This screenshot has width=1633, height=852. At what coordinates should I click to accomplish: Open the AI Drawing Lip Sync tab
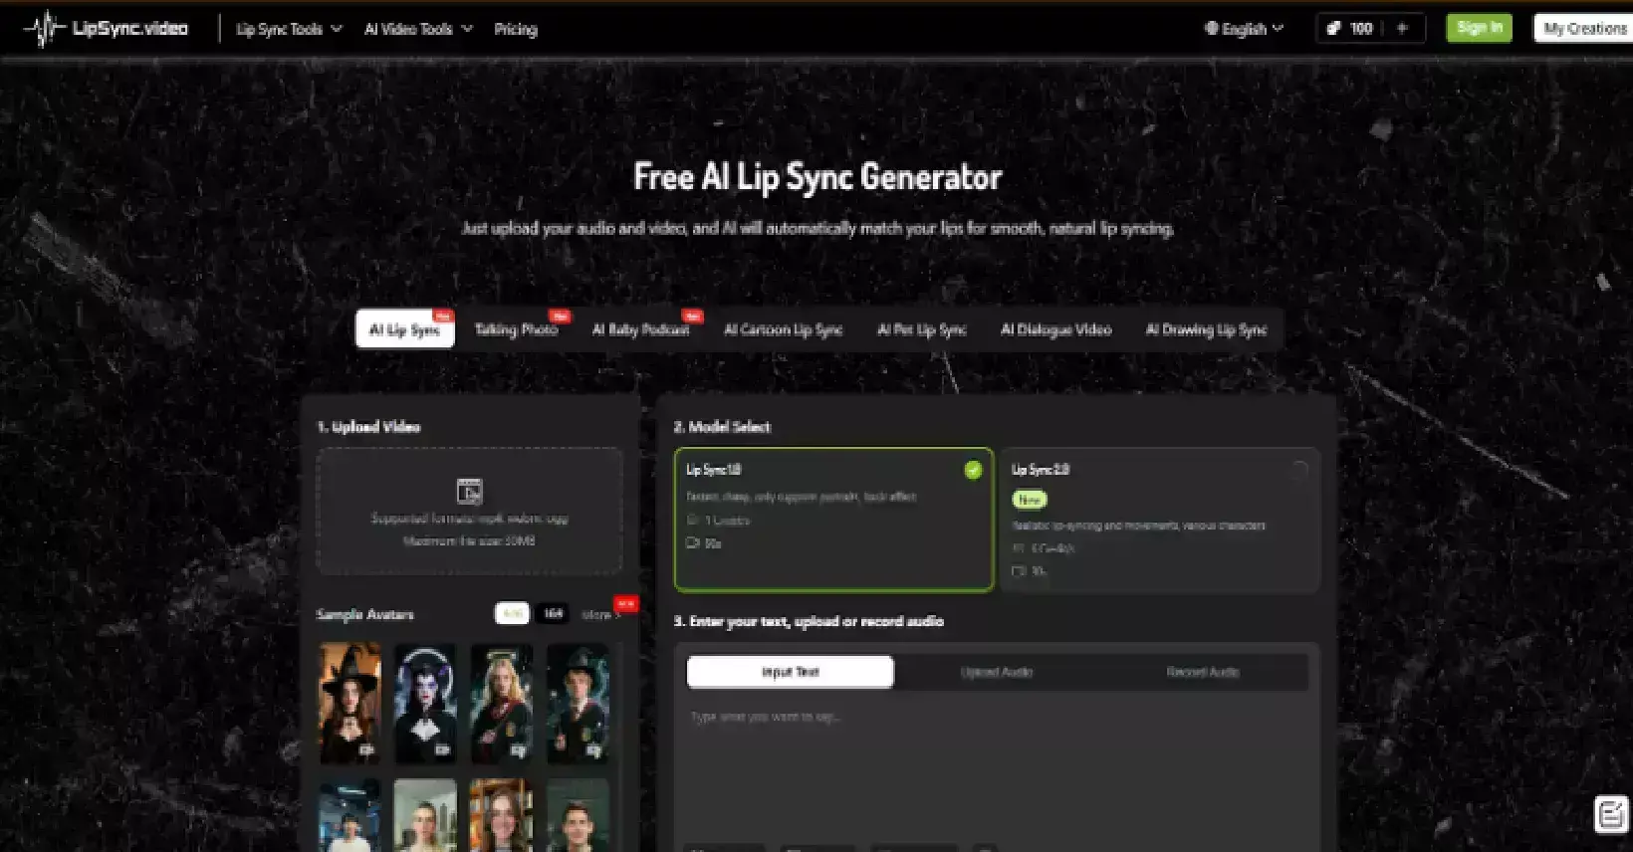pyautogui.click(x=1206, y=329)
